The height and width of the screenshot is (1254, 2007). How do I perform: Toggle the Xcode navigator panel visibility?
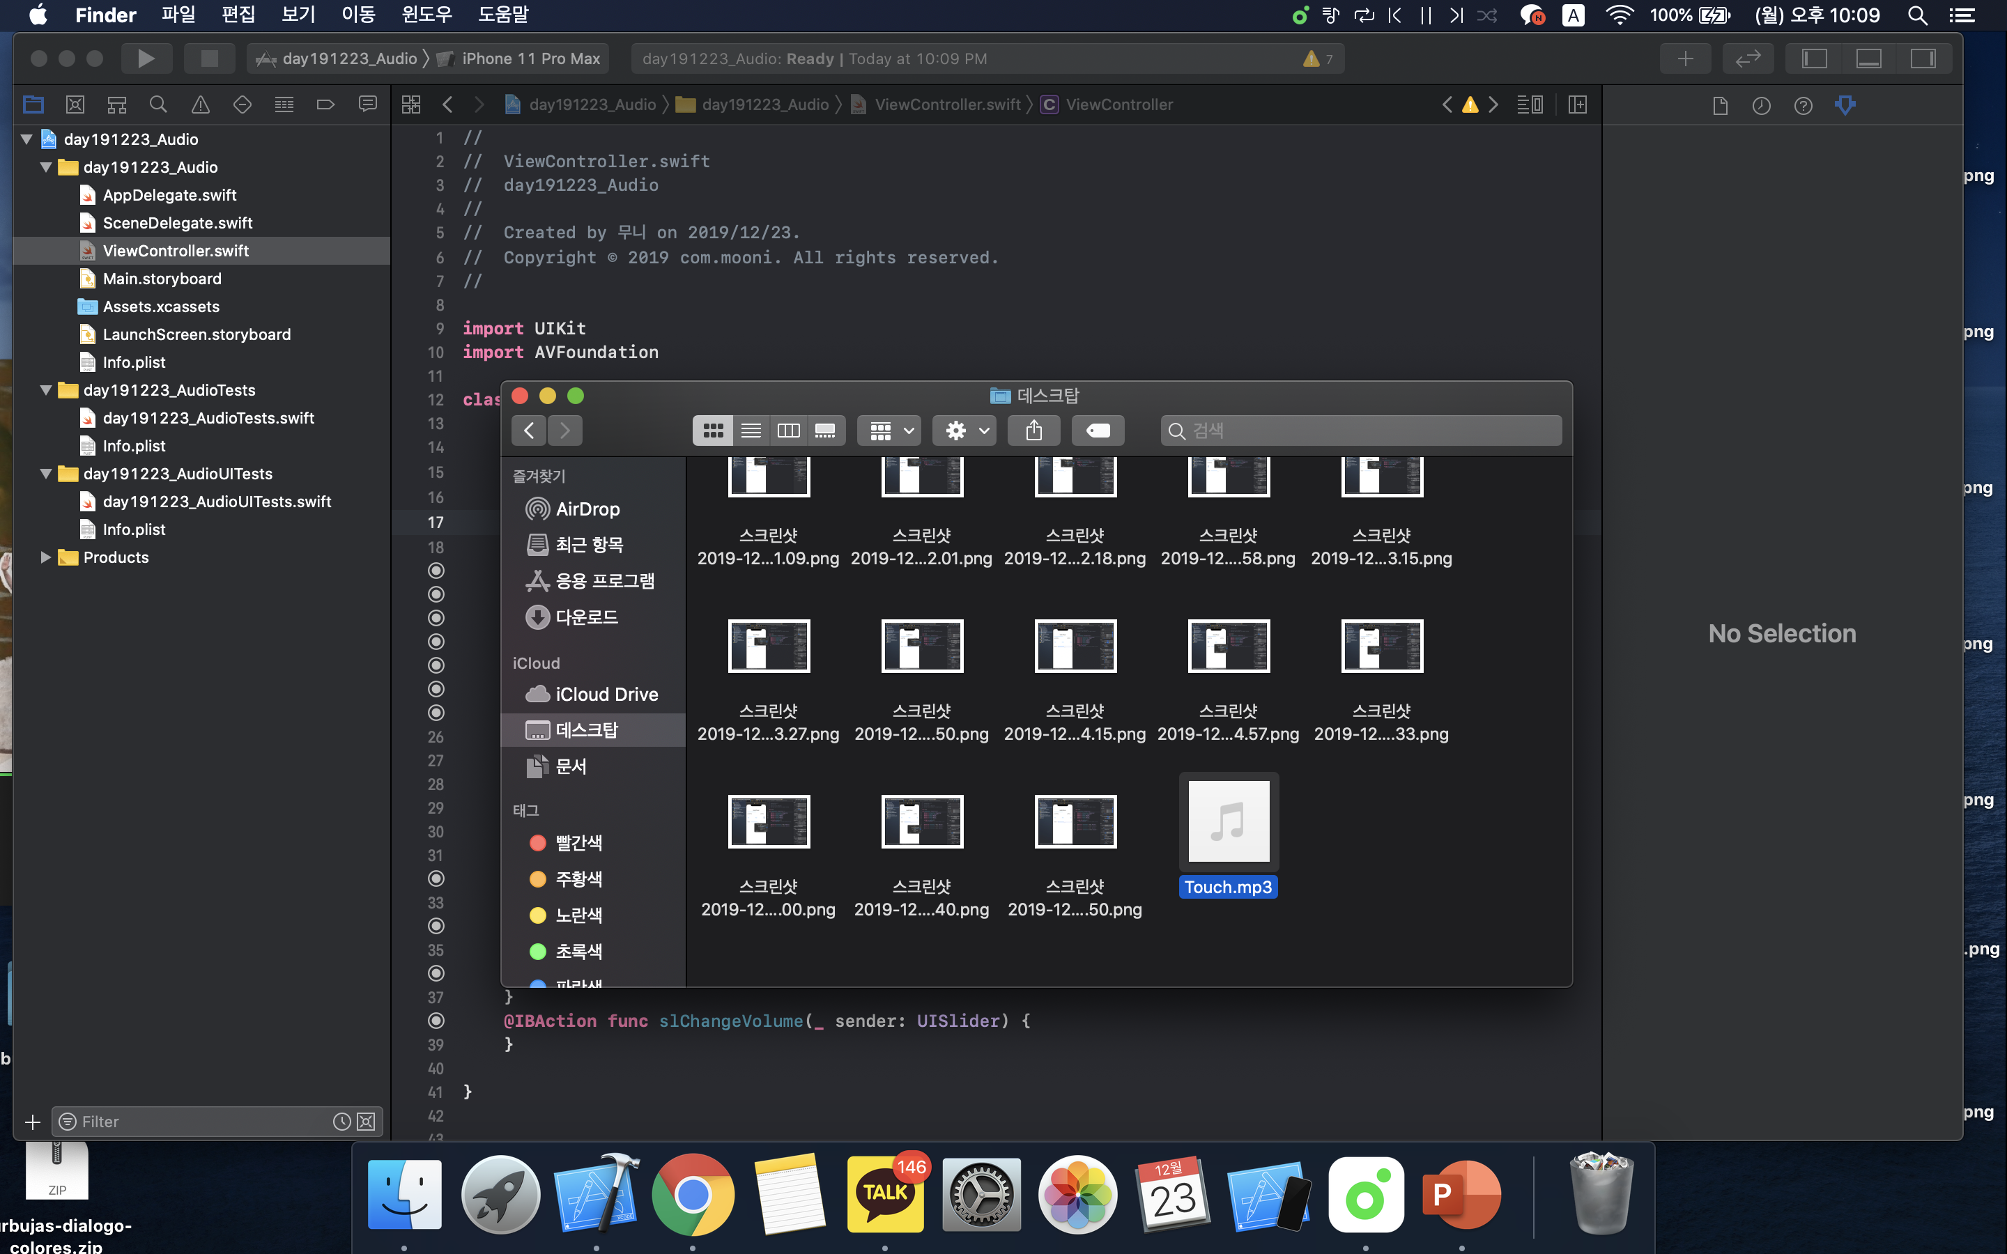(x=1814, y=59)
